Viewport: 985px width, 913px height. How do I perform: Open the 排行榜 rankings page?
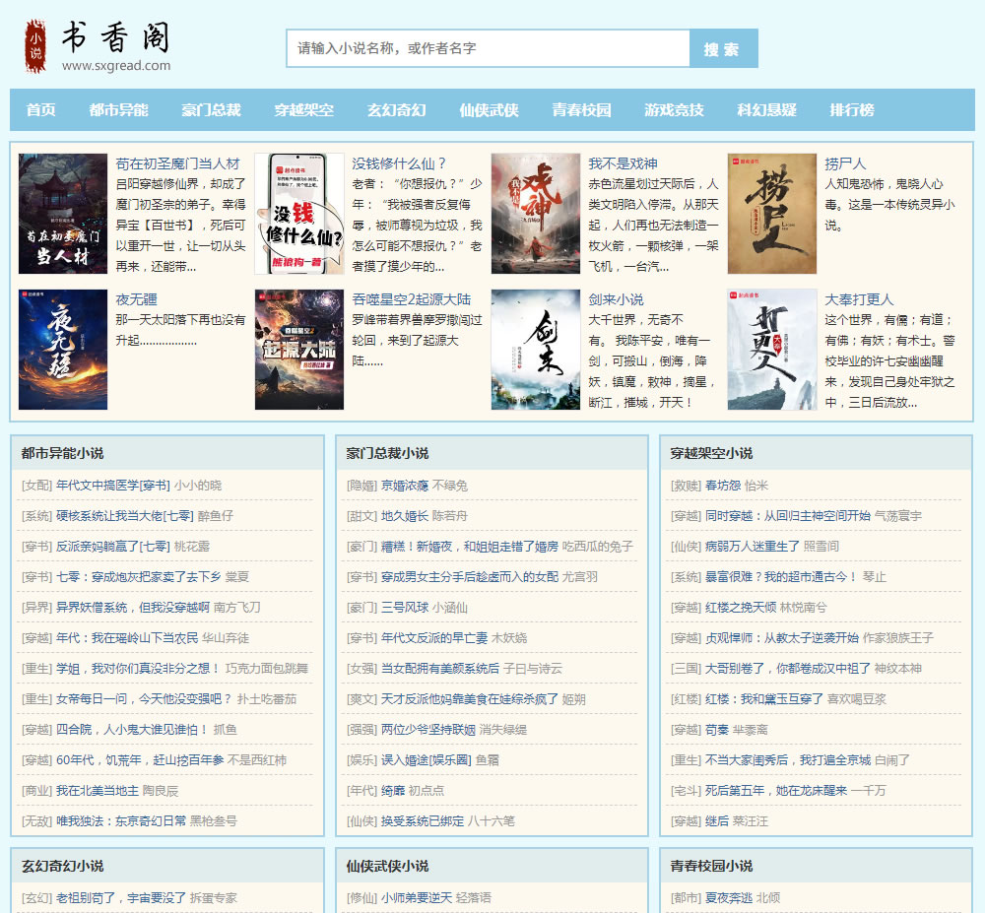pyautogui.click(x=851, y=110)
